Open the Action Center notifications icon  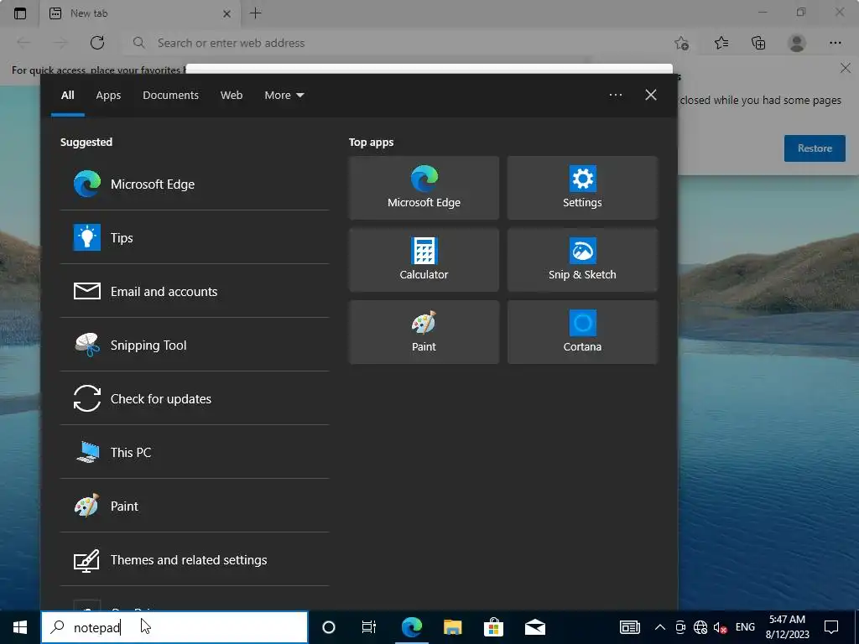[831, 627]
